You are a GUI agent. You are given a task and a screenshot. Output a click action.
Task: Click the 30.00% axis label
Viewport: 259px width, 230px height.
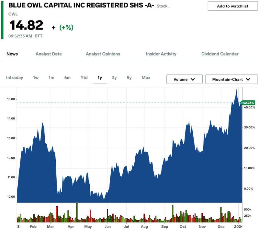pyautogui.click(x=249, y=127)
